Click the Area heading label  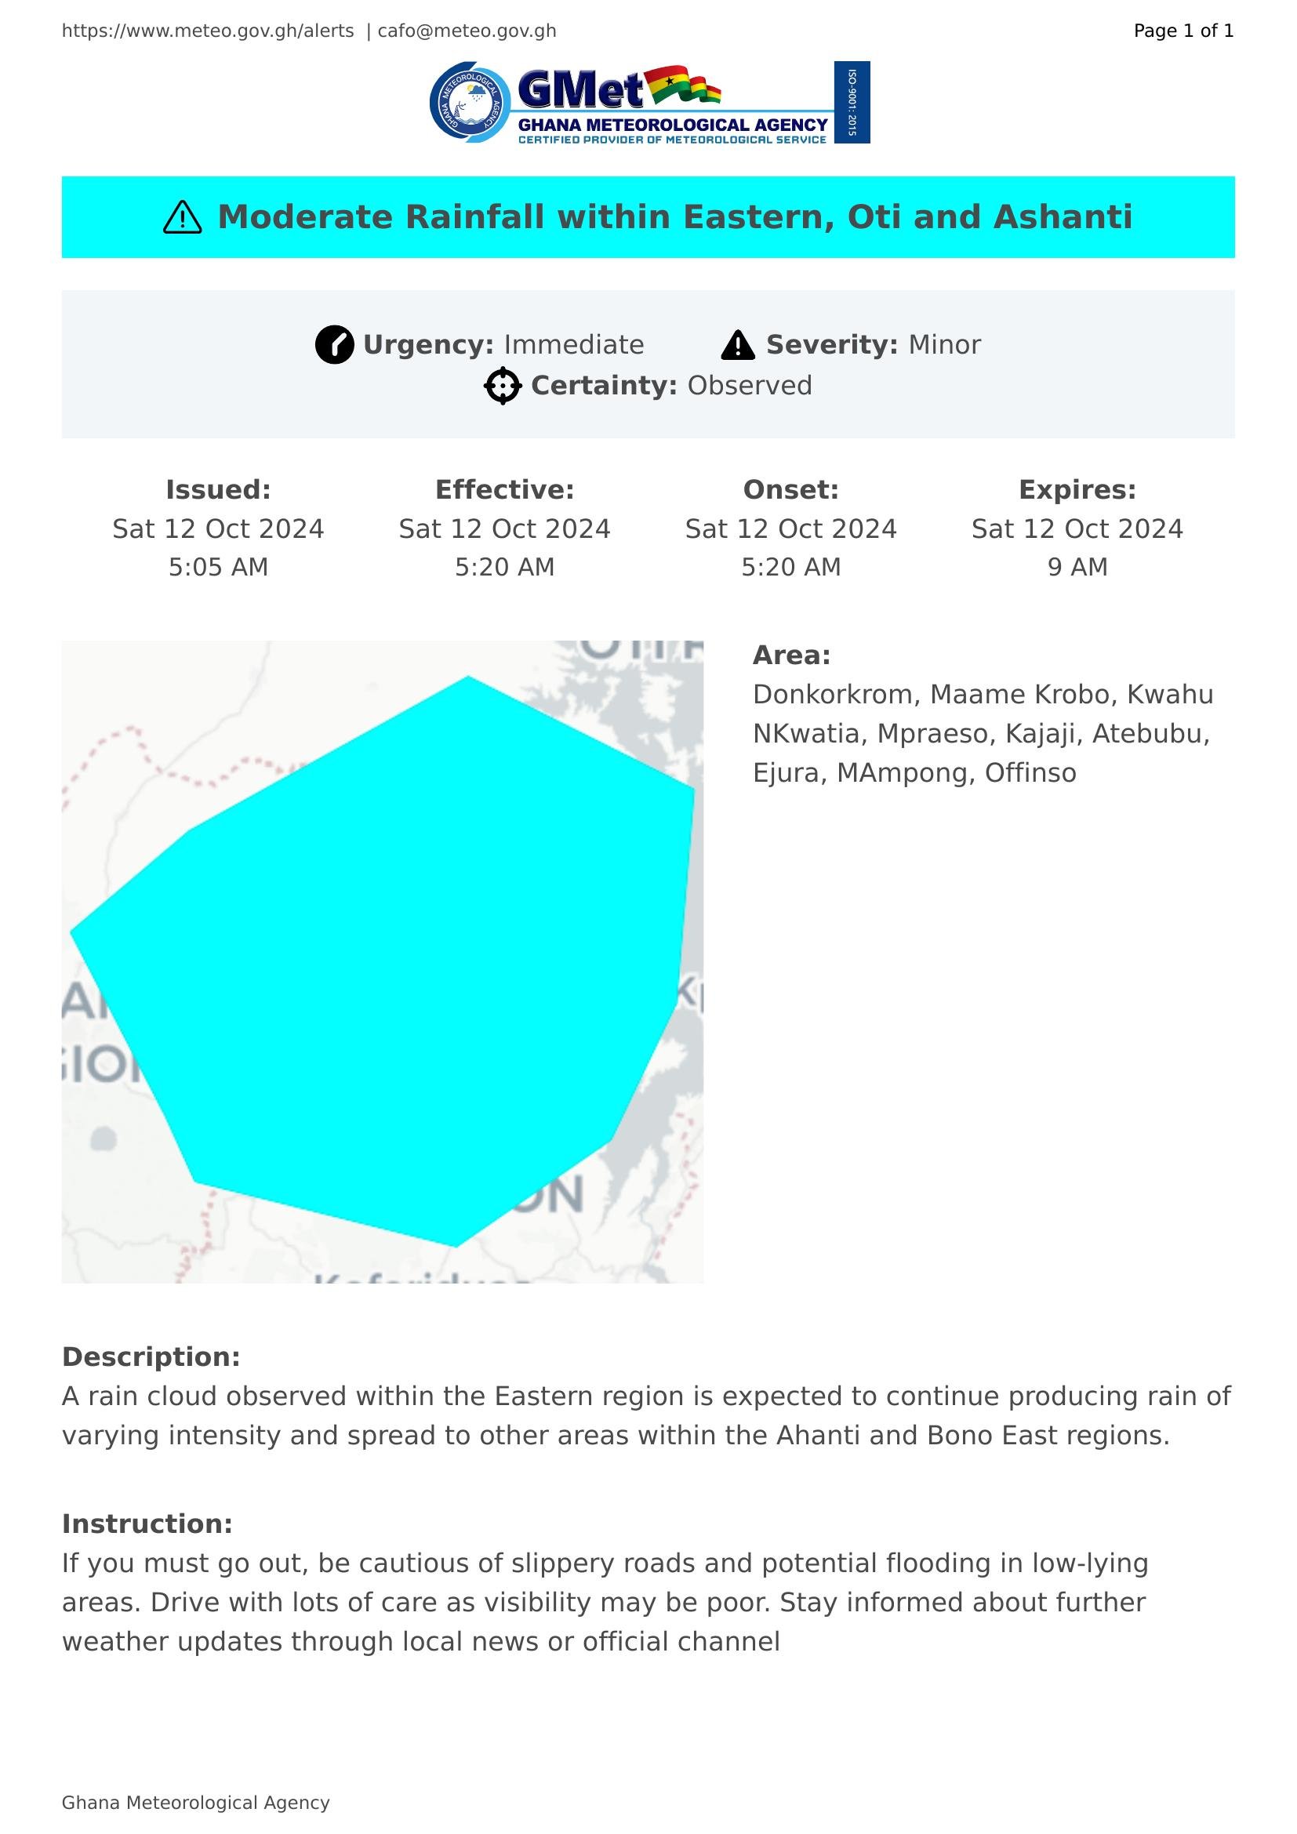click(x=791, y=655)
